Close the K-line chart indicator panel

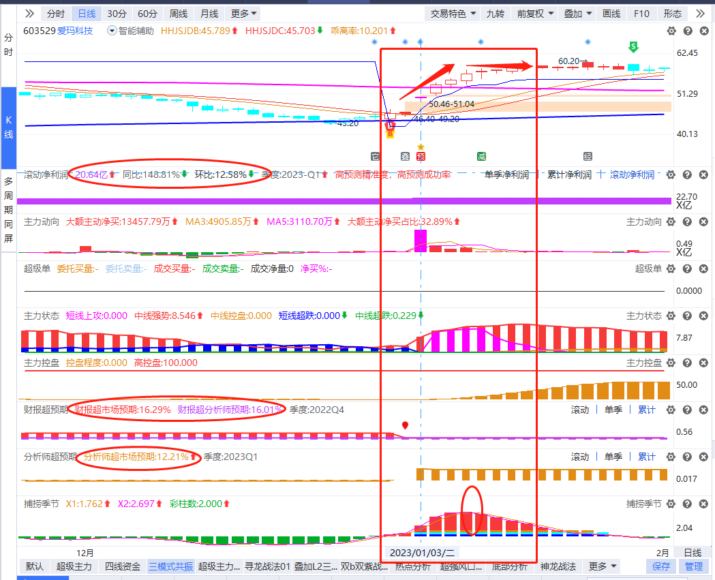click(704, 31)
